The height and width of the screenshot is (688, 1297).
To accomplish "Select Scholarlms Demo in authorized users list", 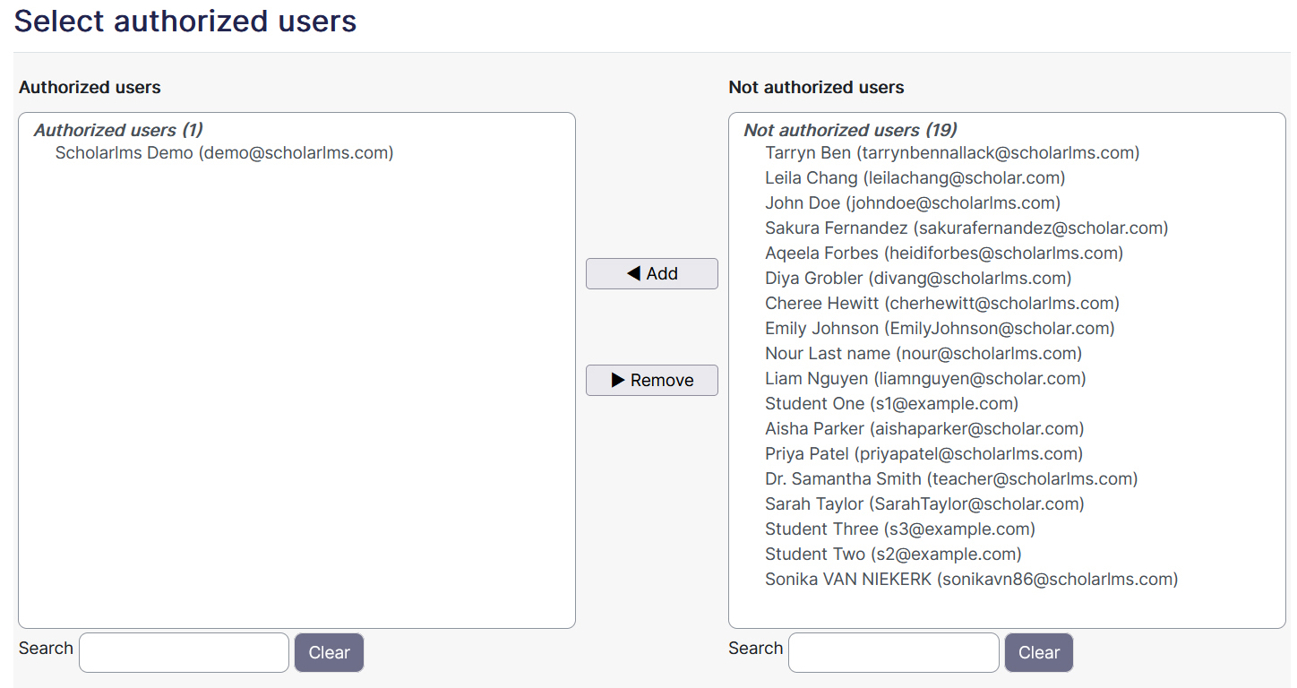I will (x=224, y=152).
